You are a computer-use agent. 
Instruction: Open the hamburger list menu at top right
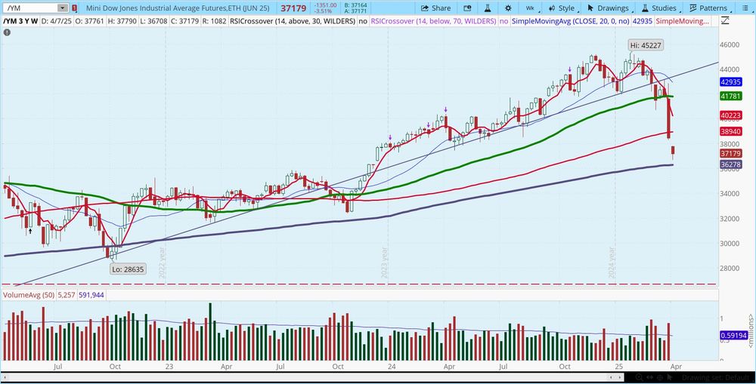pyautogui.click(x=746, y=8)
